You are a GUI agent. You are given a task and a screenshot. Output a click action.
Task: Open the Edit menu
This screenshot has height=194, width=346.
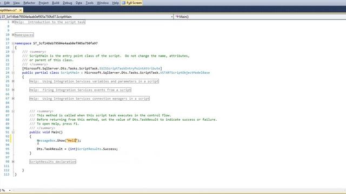coord(7,3)
